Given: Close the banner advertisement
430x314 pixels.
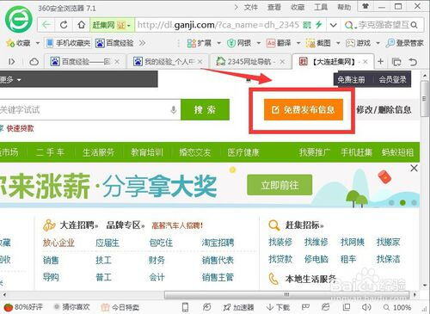Looking at the screenshot, I should pyautogui.click(x=414, y=168).
